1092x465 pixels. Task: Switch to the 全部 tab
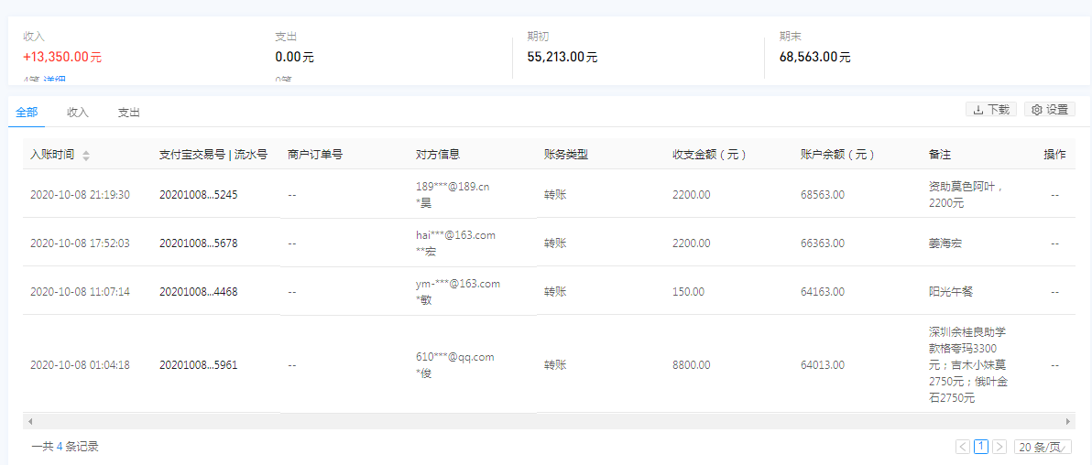(27, 113)
